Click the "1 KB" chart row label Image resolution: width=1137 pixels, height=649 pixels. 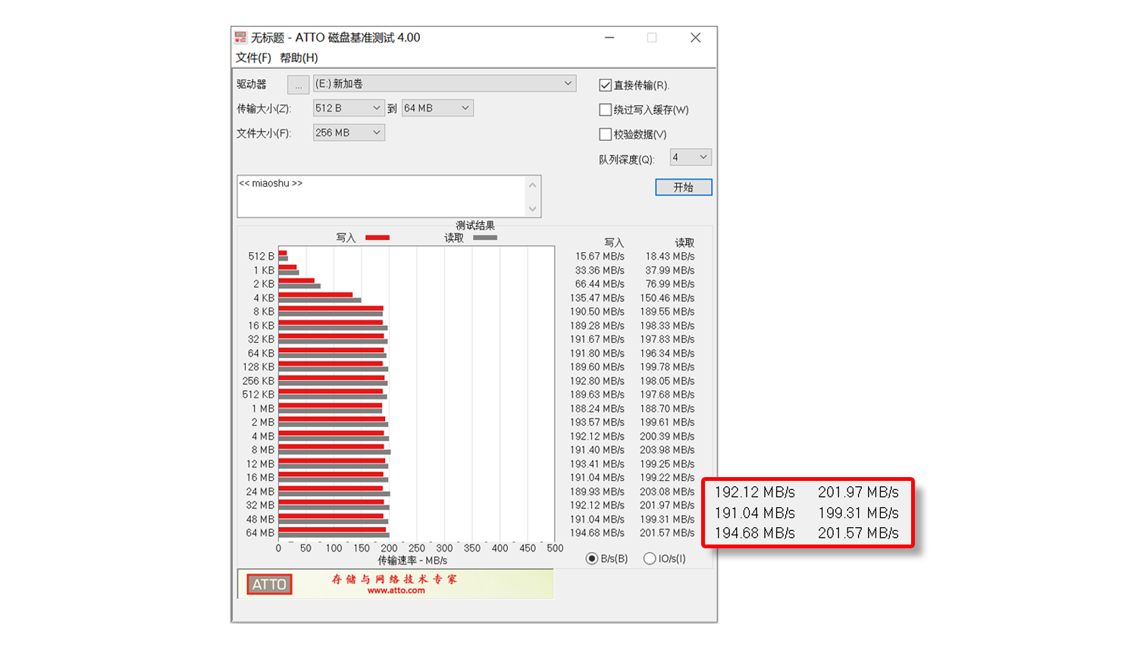click(264, 270)
